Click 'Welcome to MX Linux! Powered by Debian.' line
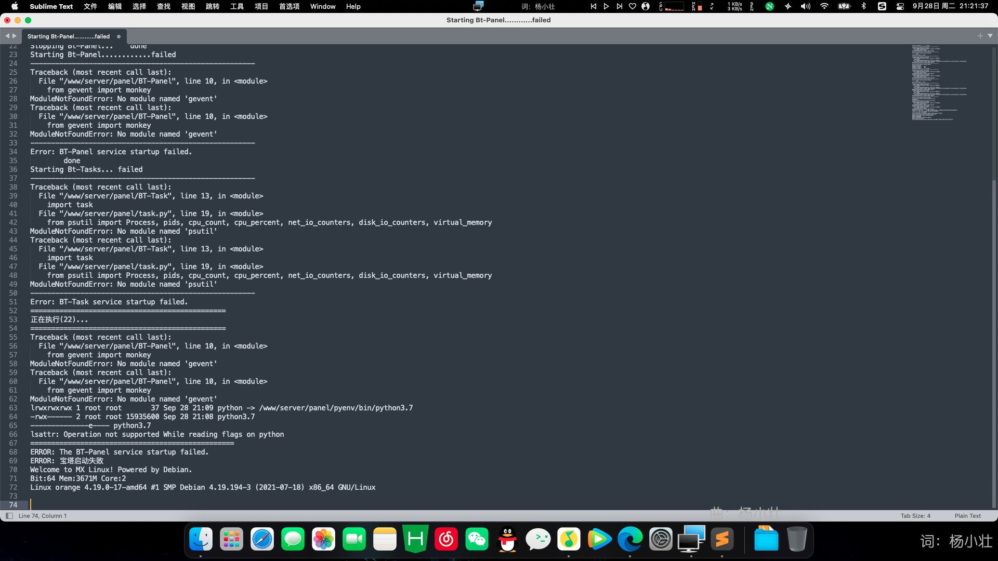The width and height of the screenshot is (998, 561). [111, 470]
